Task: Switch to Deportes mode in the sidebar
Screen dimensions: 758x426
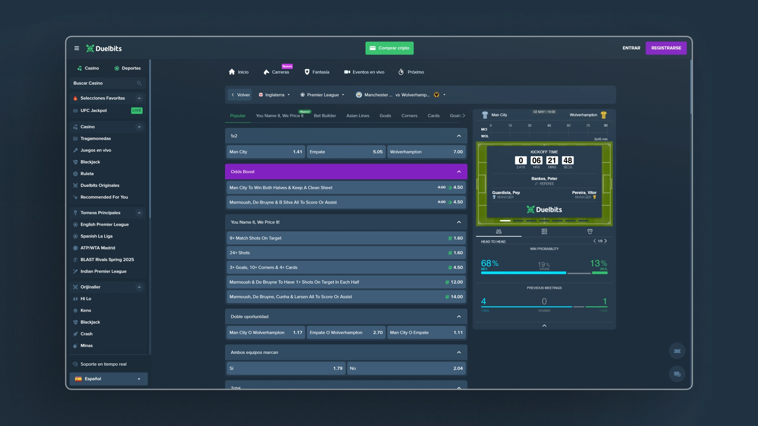Action: pos(128,68)
